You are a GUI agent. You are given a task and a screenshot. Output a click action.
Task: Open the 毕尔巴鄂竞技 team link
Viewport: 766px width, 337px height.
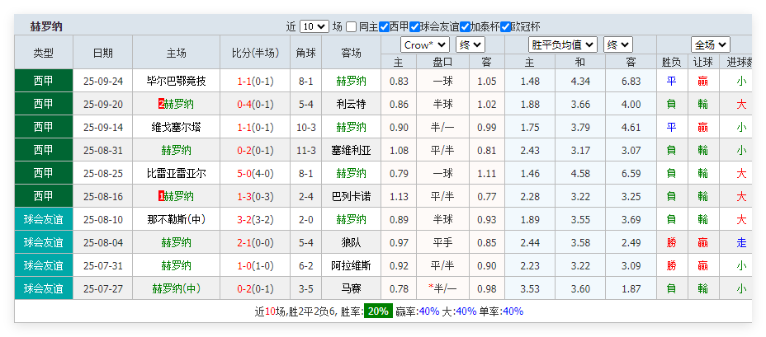coord(176,81)
